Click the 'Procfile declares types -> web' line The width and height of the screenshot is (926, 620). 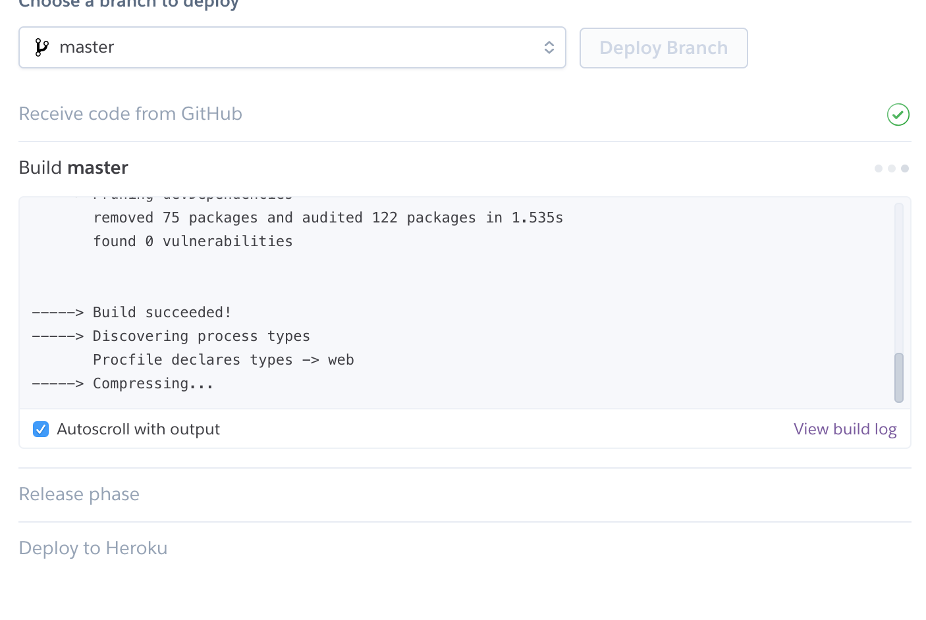click(223, 360)
